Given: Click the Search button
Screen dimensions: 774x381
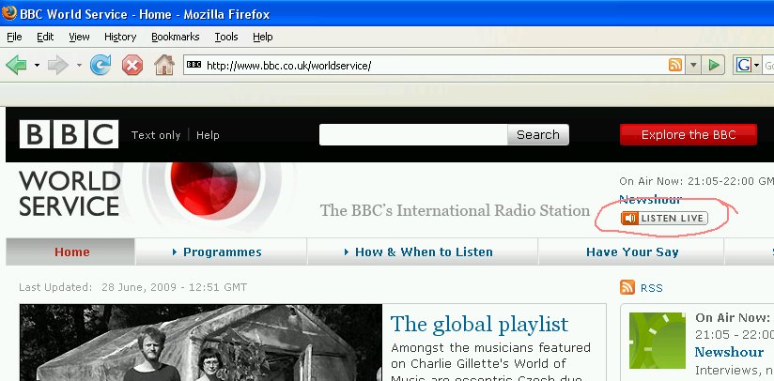Looking at the screenshot, I should [538, 134].
